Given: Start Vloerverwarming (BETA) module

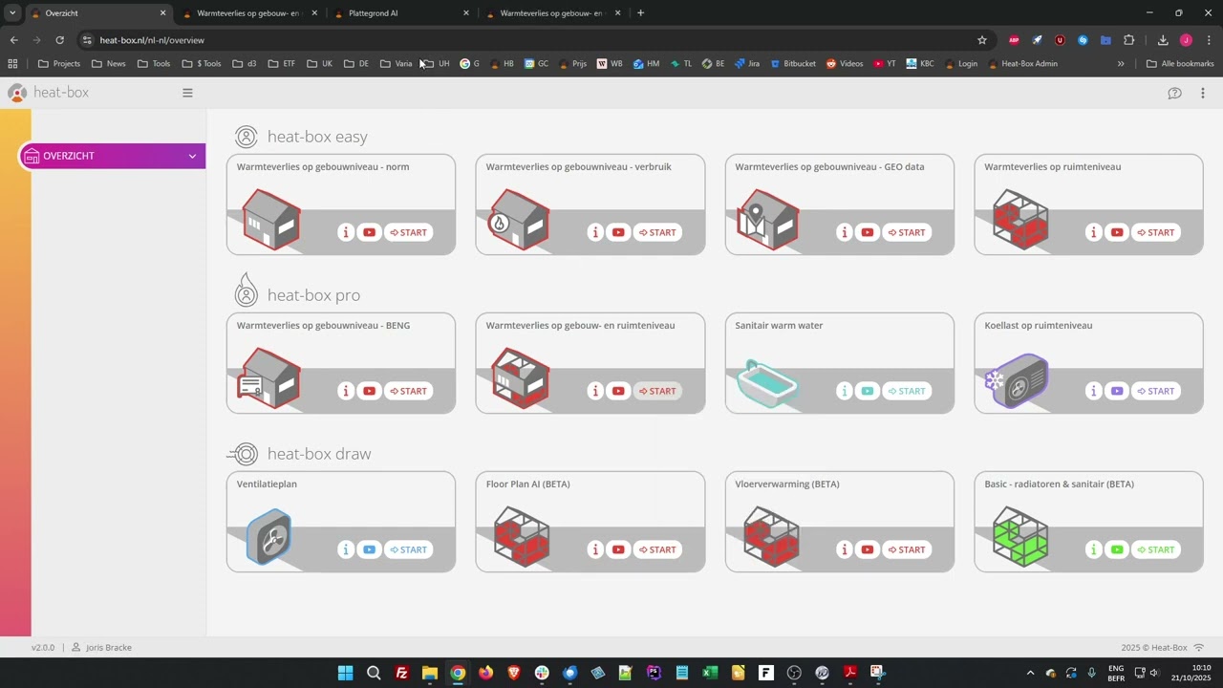Looking at the screenshot, I should [x=908, y=549].
